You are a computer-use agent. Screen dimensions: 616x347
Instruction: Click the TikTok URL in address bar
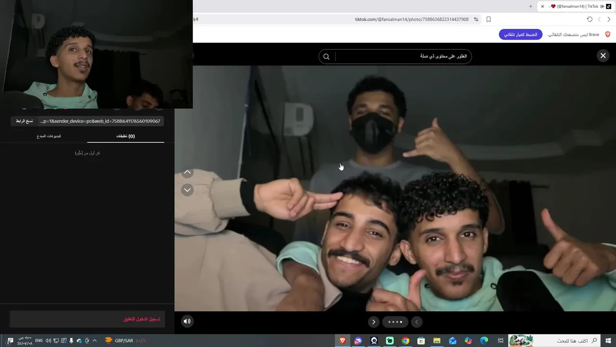tap(411, 19)
